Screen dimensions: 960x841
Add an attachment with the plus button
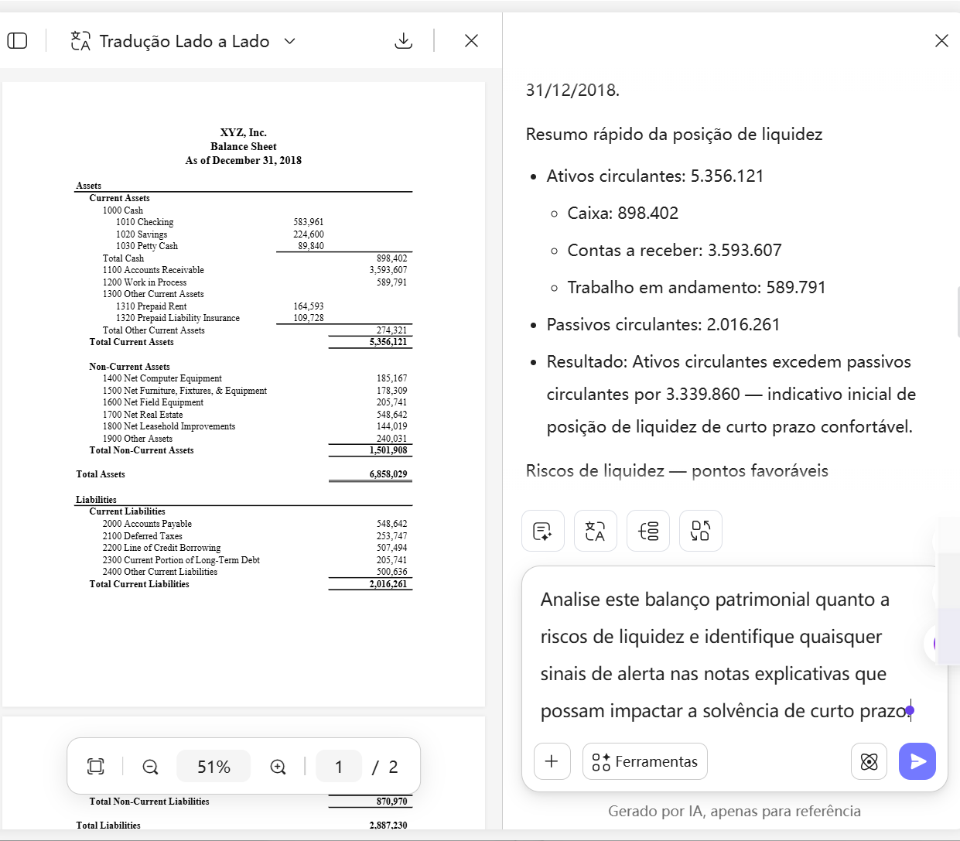click(x=552, y=761)
